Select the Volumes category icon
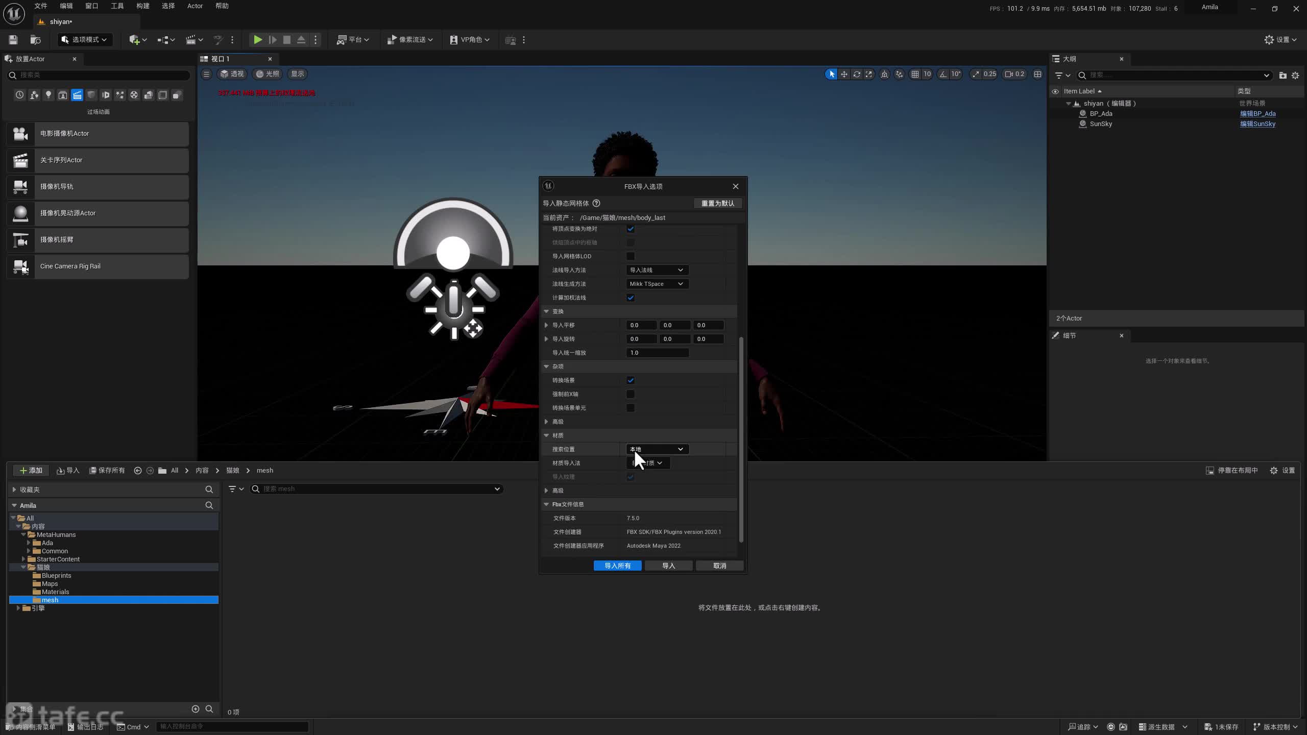This screenshot has height=735, width=1307. (x=162, y=95)
